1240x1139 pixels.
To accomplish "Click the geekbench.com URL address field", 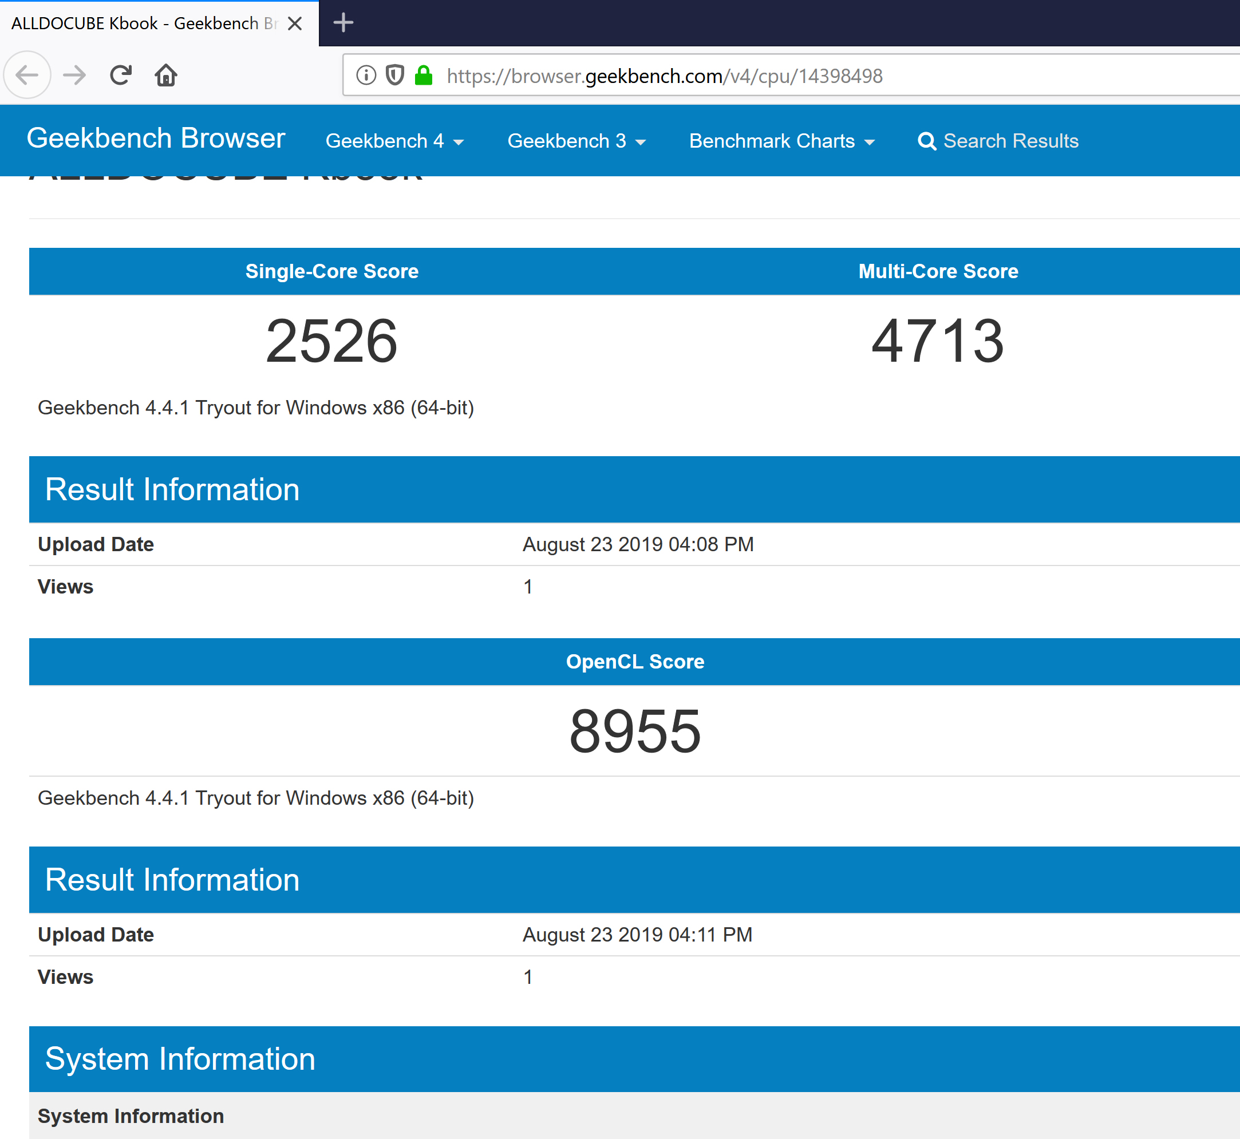I will tap(791, 75).
